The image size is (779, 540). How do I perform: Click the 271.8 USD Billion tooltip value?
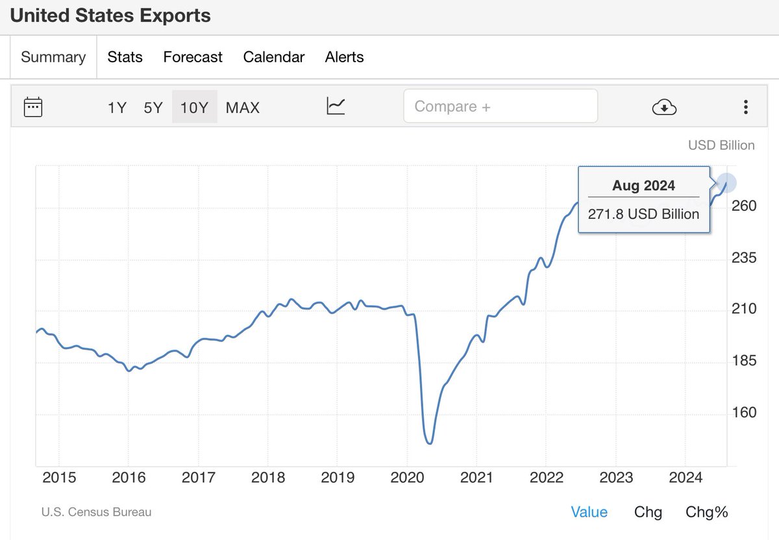tap(644, 214)
